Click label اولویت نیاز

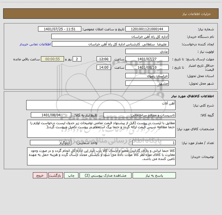tap(206, 52)
